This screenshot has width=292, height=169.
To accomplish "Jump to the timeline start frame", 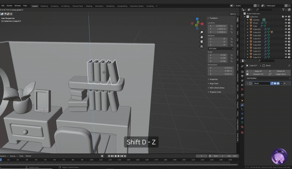I will [109, 156].
